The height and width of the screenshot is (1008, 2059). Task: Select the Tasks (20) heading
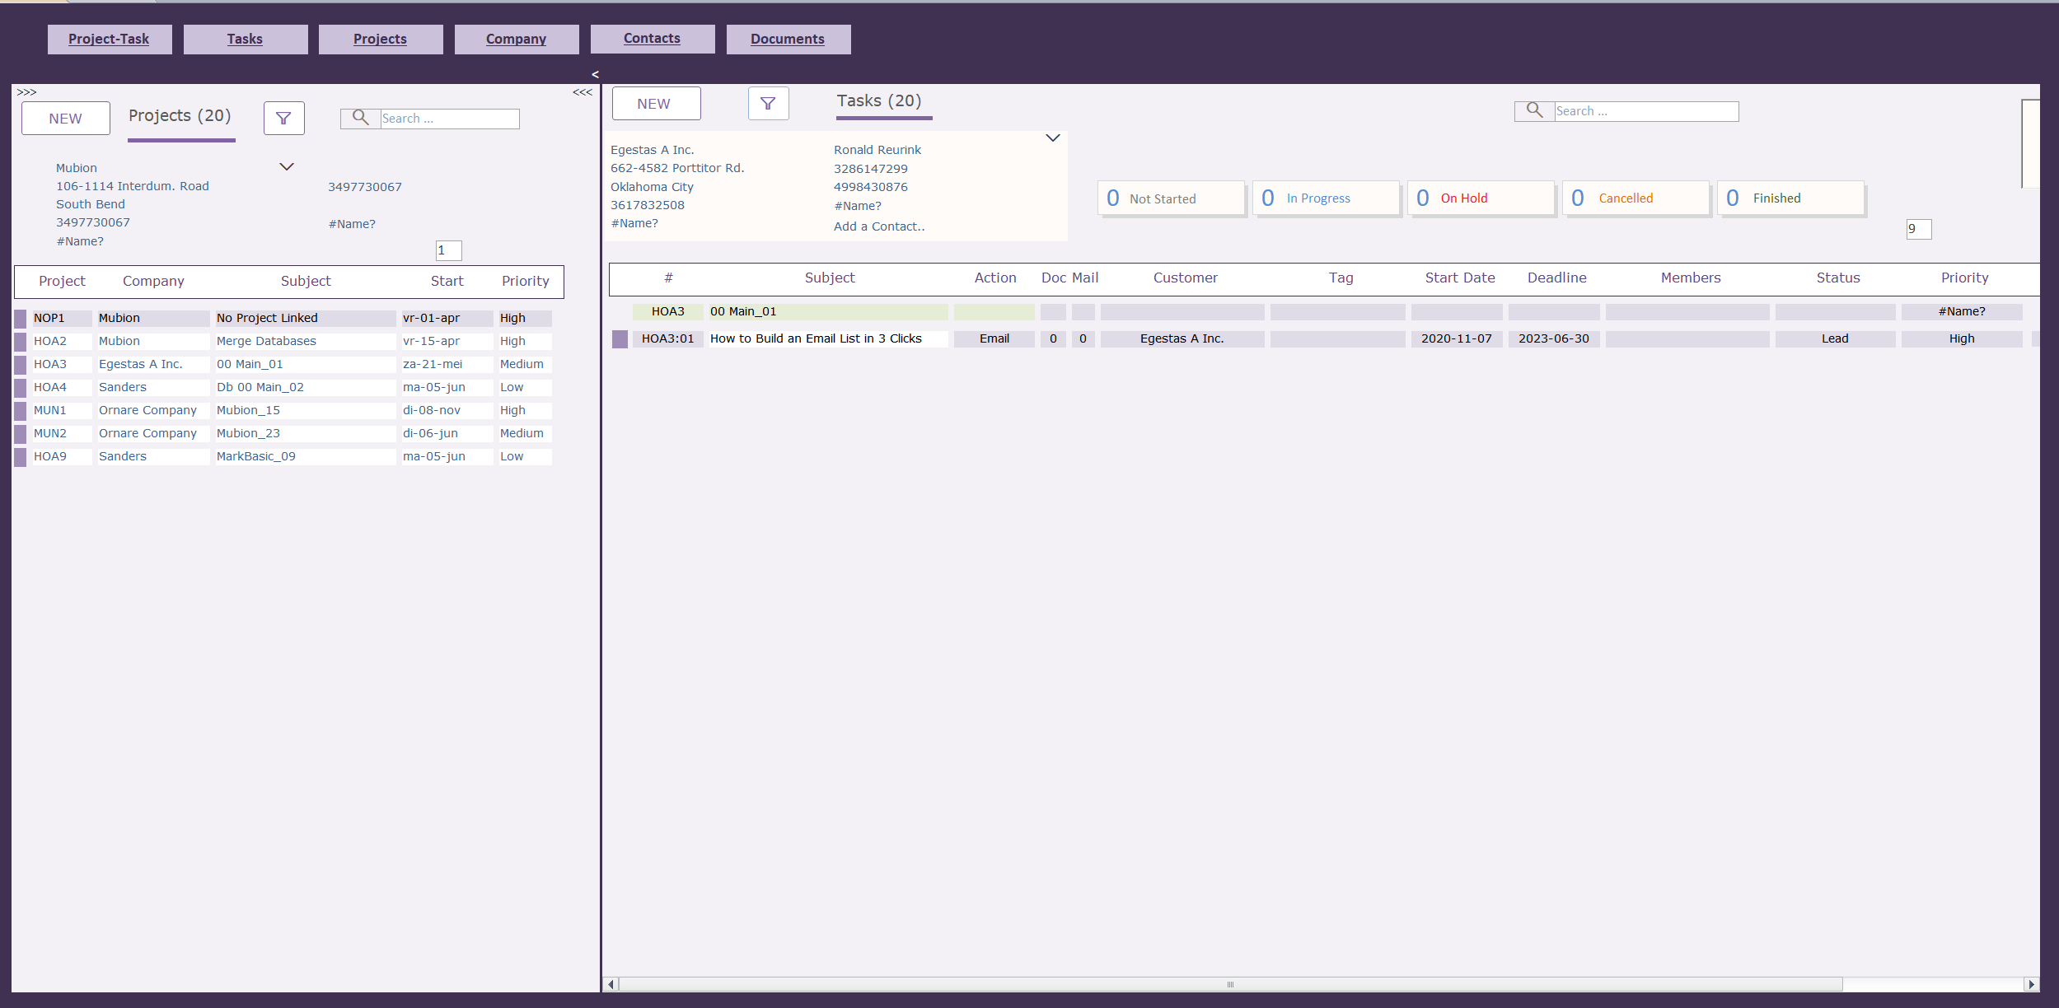pyautogui.click(x=879, y=101)
